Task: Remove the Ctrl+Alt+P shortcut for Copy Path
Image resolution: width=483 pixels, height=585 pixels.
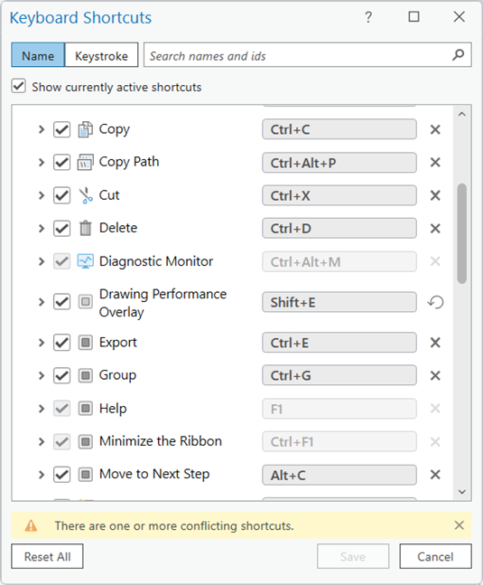Action: pyautogui.click(x=435, y=162)
